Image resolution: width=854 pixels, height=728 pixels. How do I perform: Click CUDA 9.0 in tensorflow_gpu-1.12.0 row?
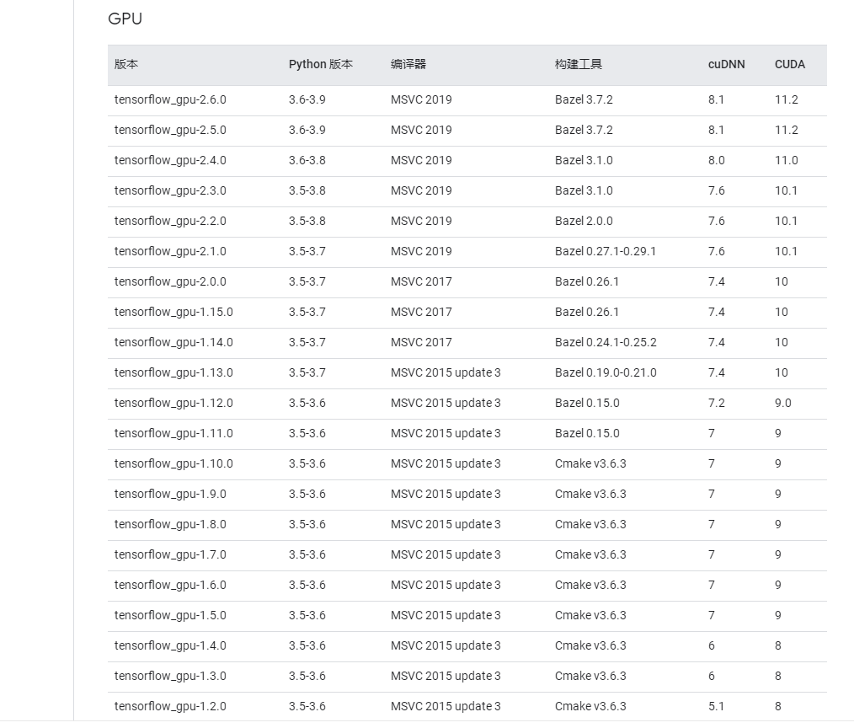tap(783, 404)
